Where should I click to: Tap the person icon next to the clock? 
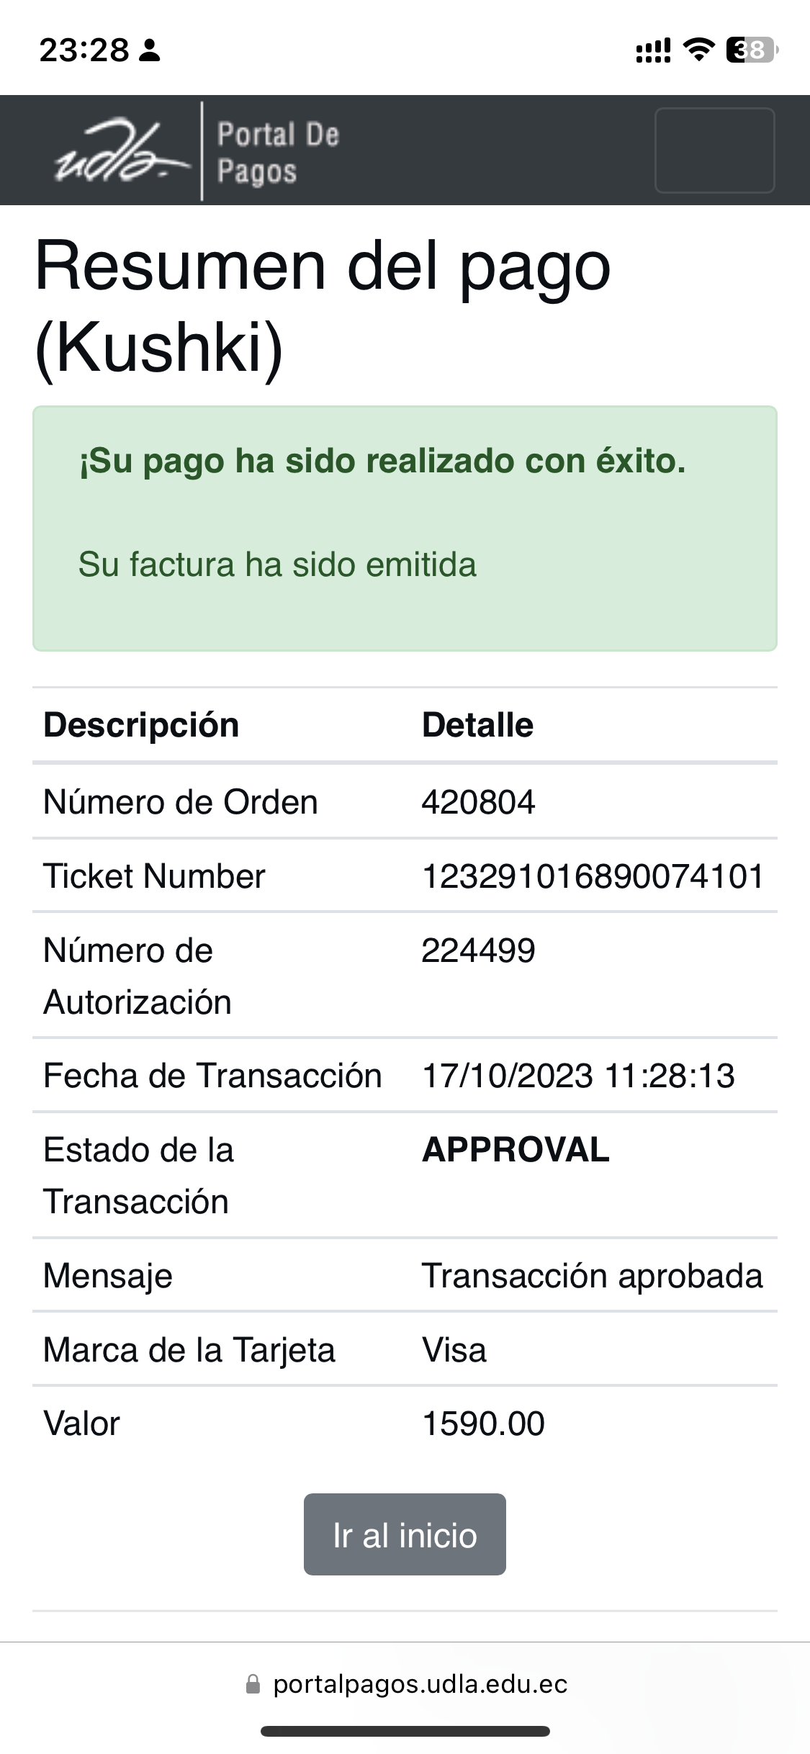tap(150, 50)
